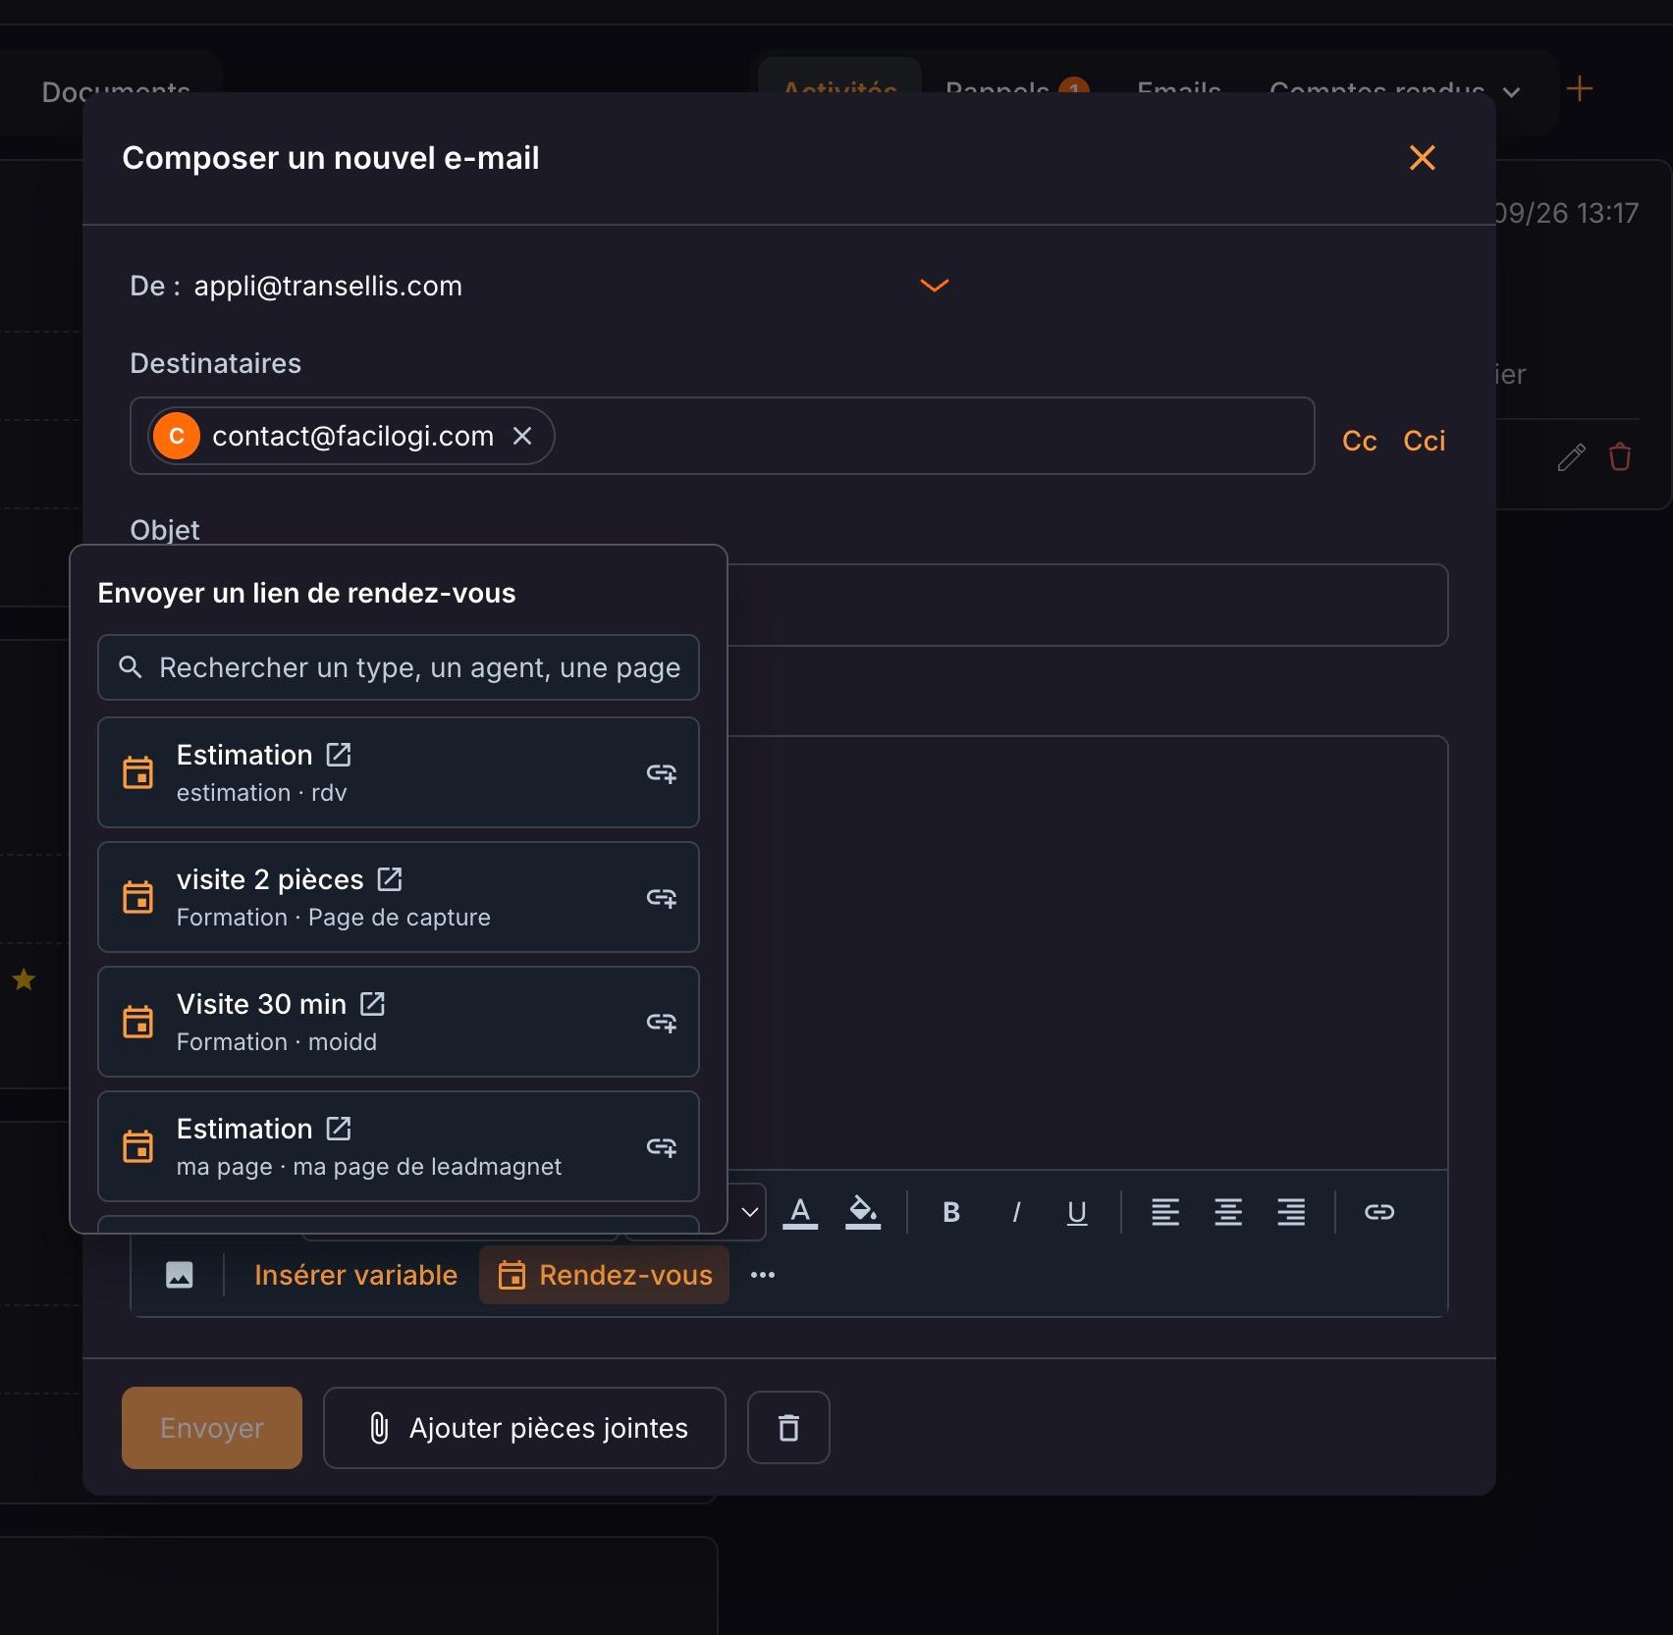The image size is (1673, 1635).
Task: Expand Comptes rendus tab dropdown
Action: tap(1512, 92)
